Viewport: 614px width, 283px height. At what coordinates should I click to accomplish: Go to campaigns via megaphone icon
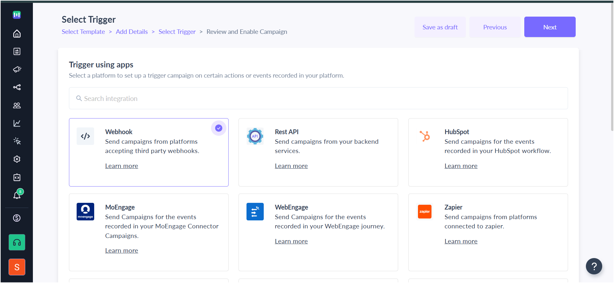(x=17, y=69)
